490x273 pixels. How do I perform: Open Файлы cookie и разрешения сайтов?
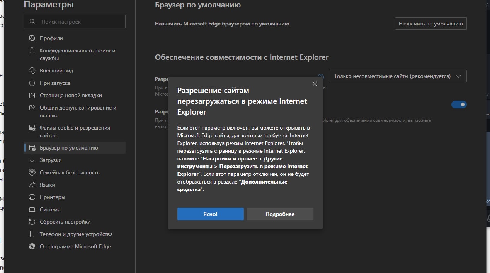(x=75, y=131)
